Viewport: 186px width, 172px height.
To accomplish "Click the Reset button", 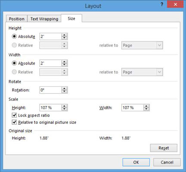I will (164, 148).
